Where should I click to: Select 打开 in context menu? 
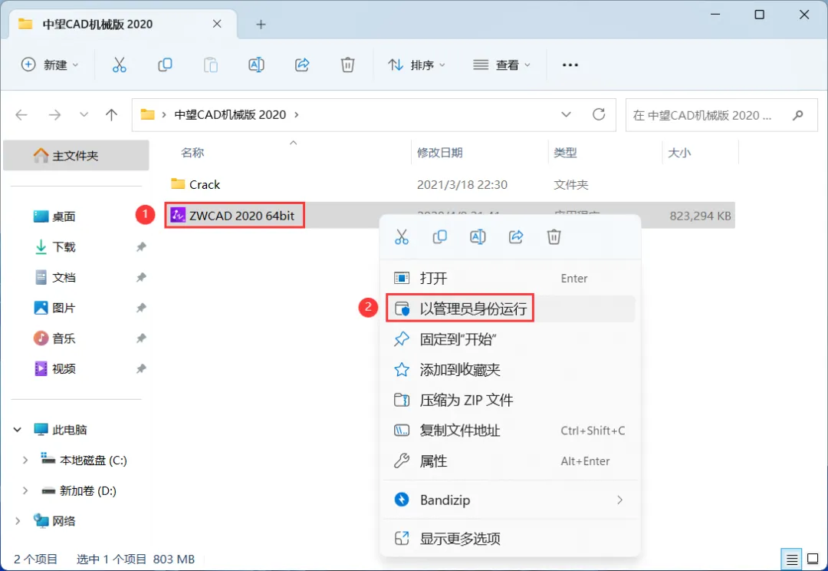510,278
